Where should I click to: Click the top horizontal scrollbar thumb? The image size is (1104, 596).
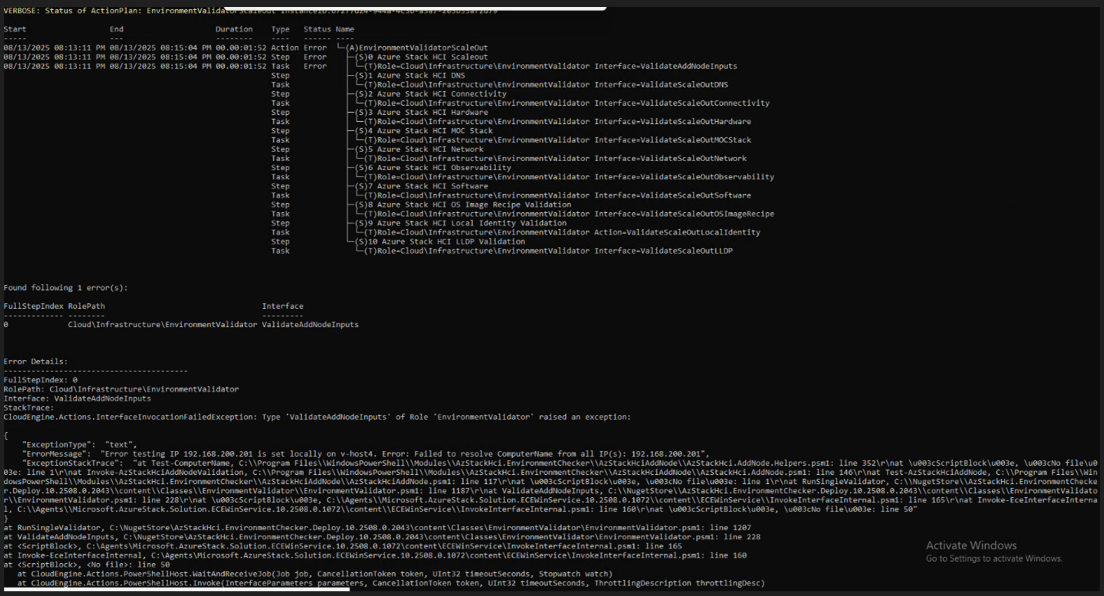(415, 8)
